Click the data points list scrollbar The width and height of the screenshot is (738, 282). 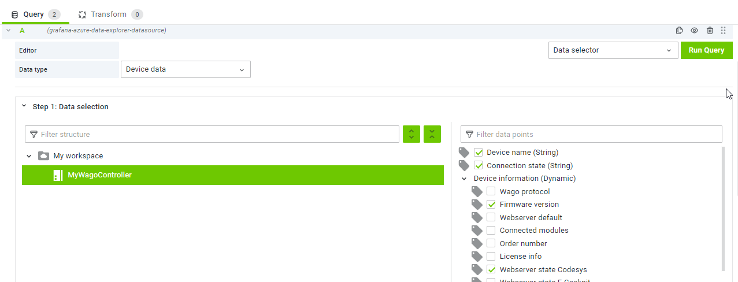coord(722,209)
